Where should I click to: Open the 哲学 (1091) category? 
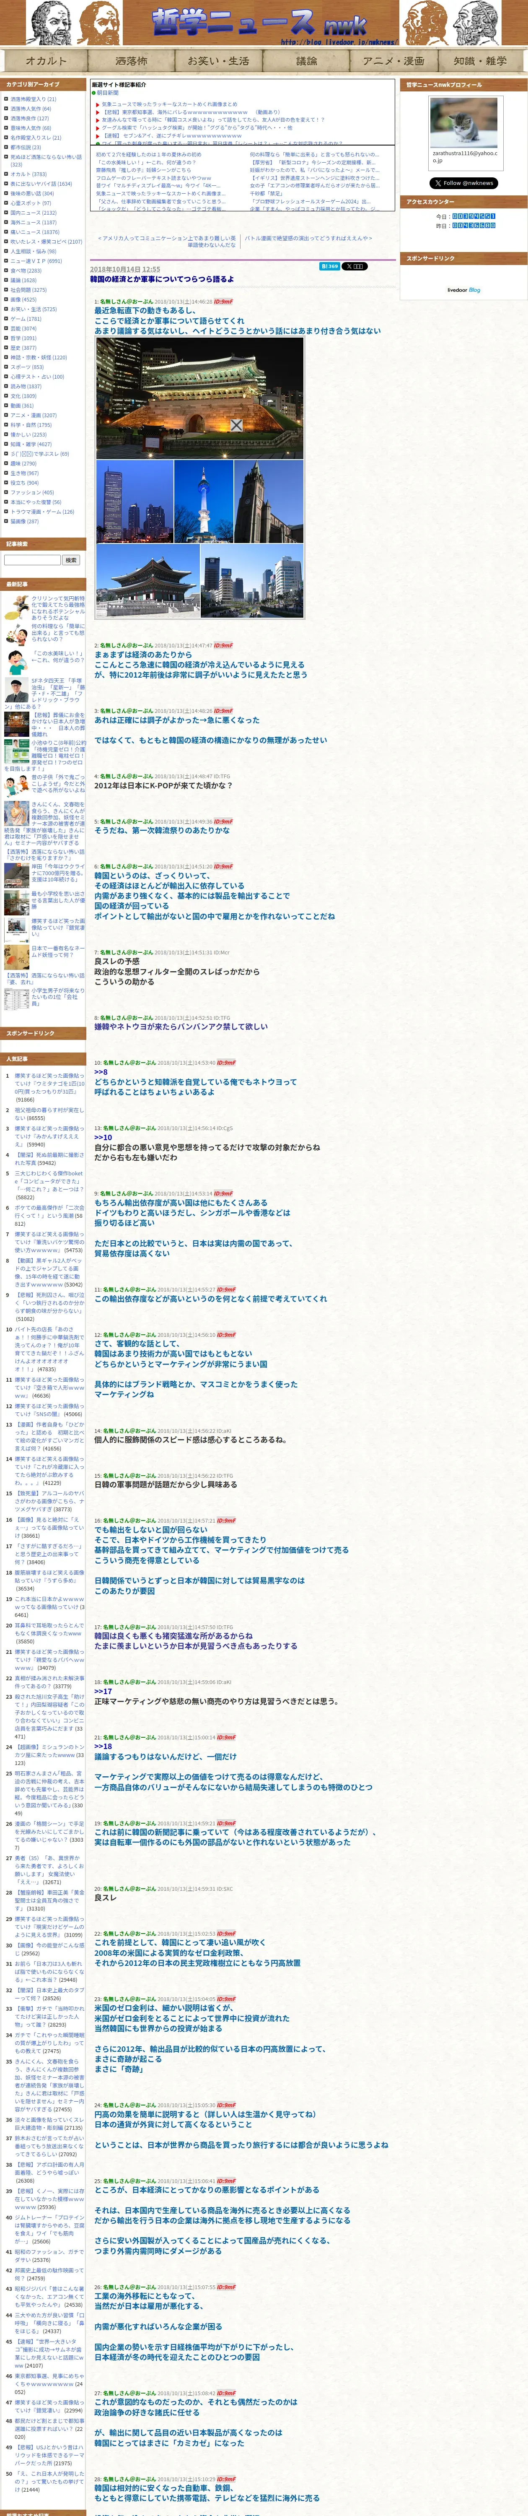tap(23, 338)
